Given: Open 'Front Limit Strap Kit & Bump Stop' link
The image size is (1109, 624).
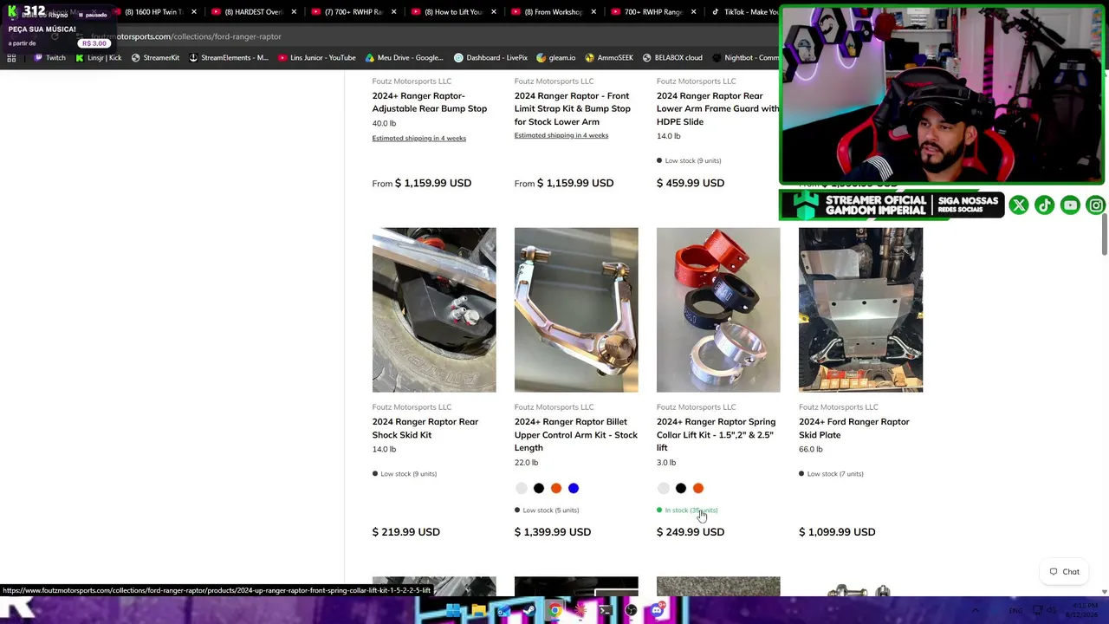Looking at the screenshot, I should click(x=573, y=108).
